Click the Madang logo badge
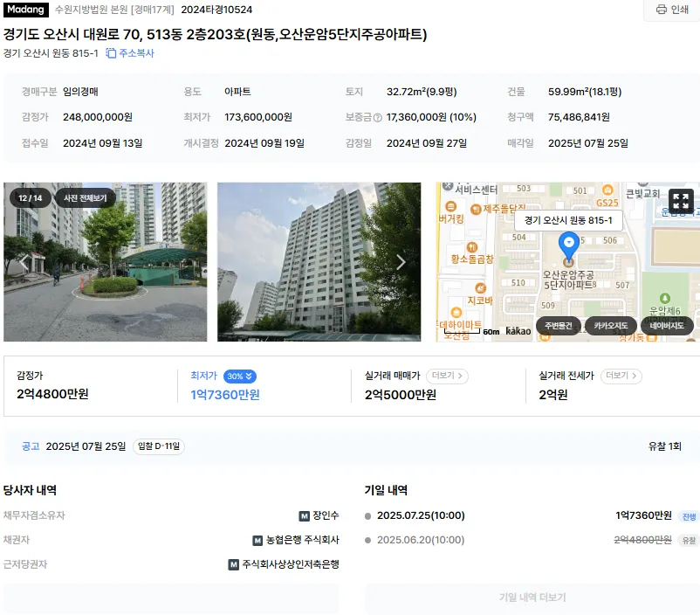Screen dimensions: 700x615 pos(25,10)
